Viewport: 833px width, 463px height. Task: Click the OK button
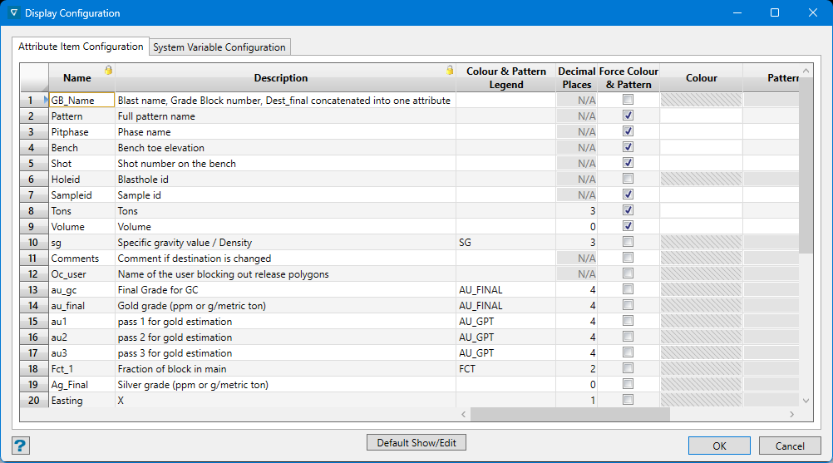click(719, 446)
